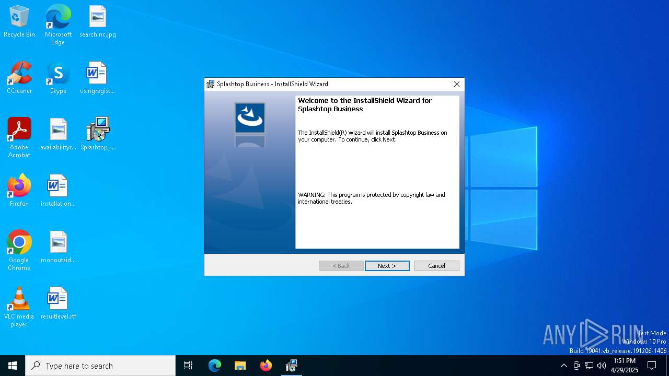Show hidden system tray icons
This screenshot has width=669, height=376.
pos(563,366)
